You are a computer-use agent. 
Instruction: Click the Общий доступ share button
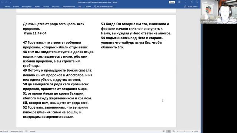(x=191, y=7)
